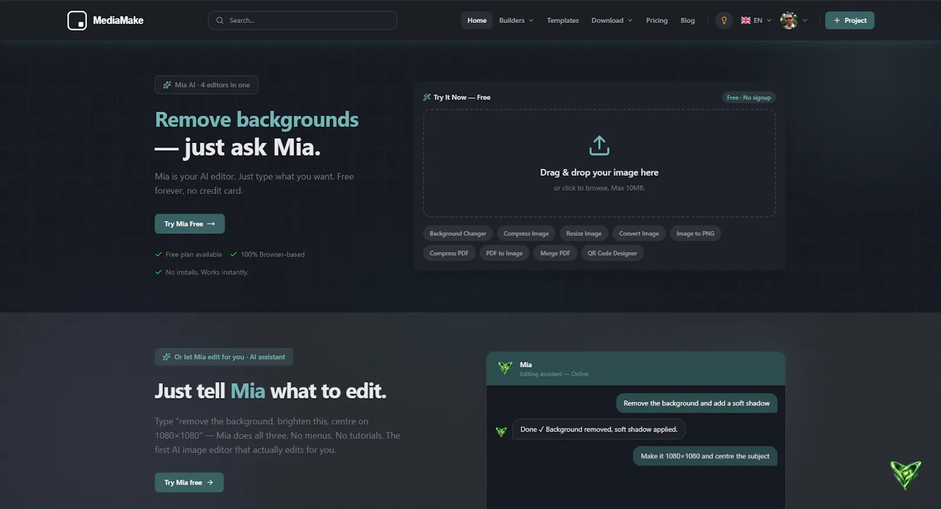The width and height of the screenshot is (941, 509).
Task: Click the lower Try Mia free button
Action: pyautogui.click(x=189, y=483)
